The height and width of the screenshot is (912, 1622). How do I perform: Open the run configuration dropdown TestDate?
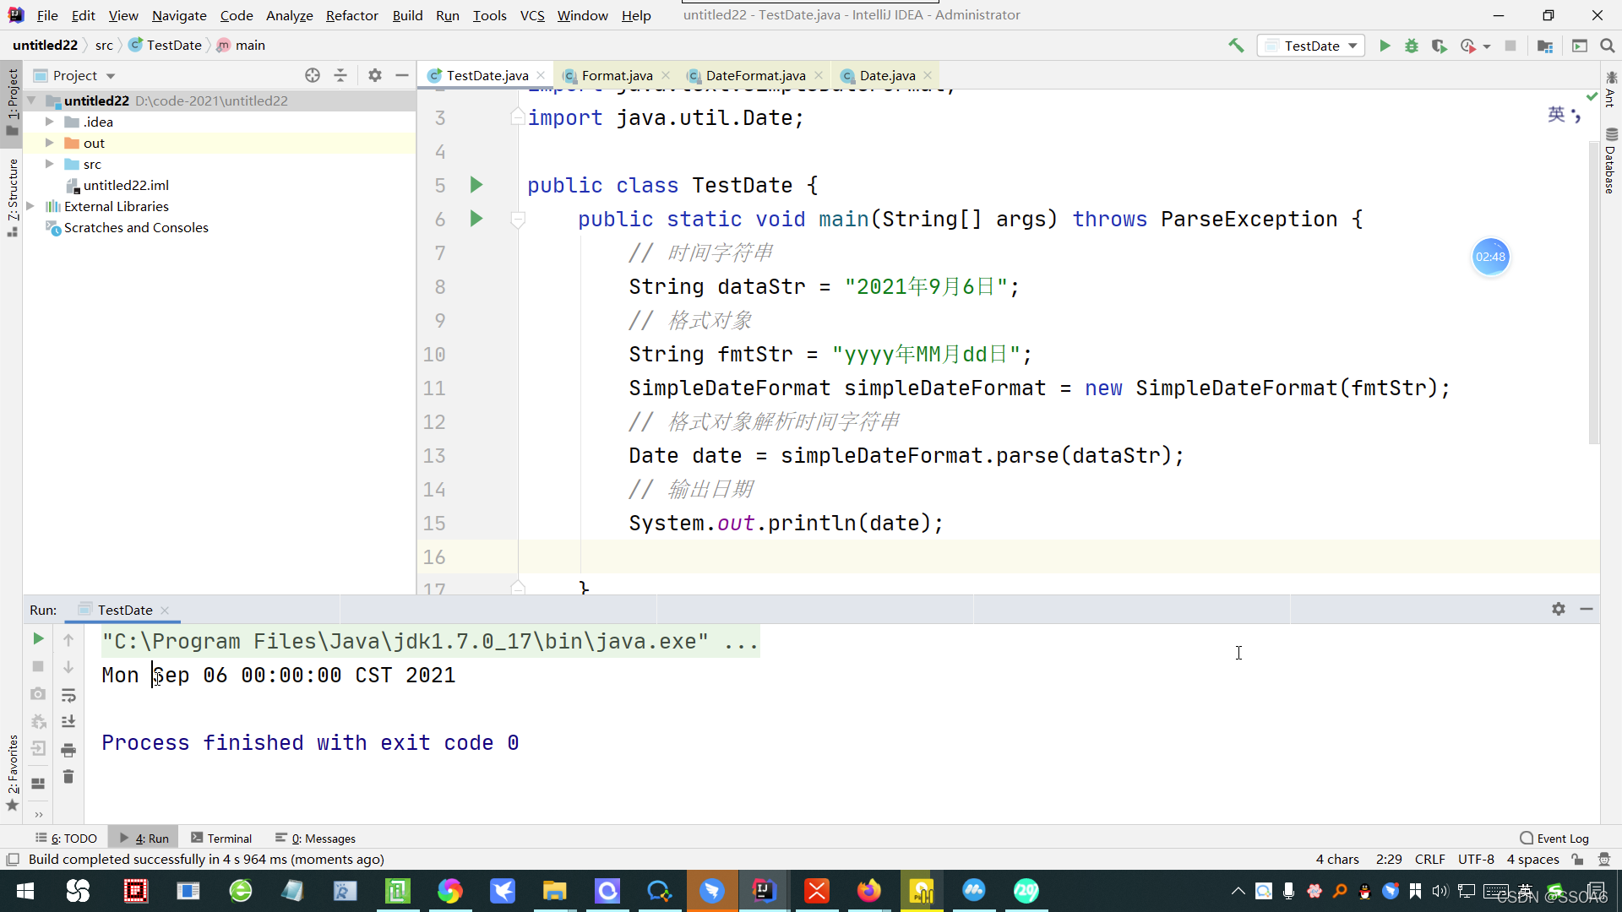point(1312,46)
